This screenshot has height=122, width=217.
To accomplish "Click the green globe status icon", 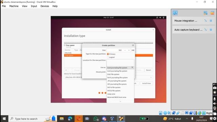I will point(199,113).
